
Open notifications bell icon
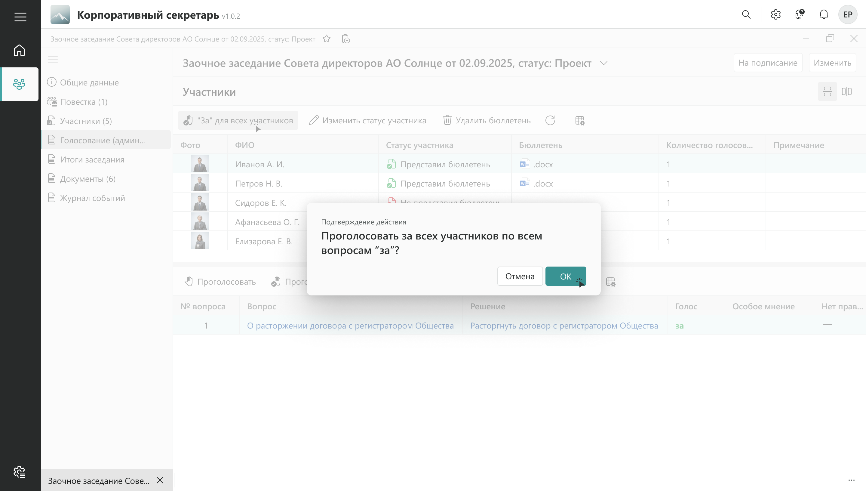click(824, 14)
